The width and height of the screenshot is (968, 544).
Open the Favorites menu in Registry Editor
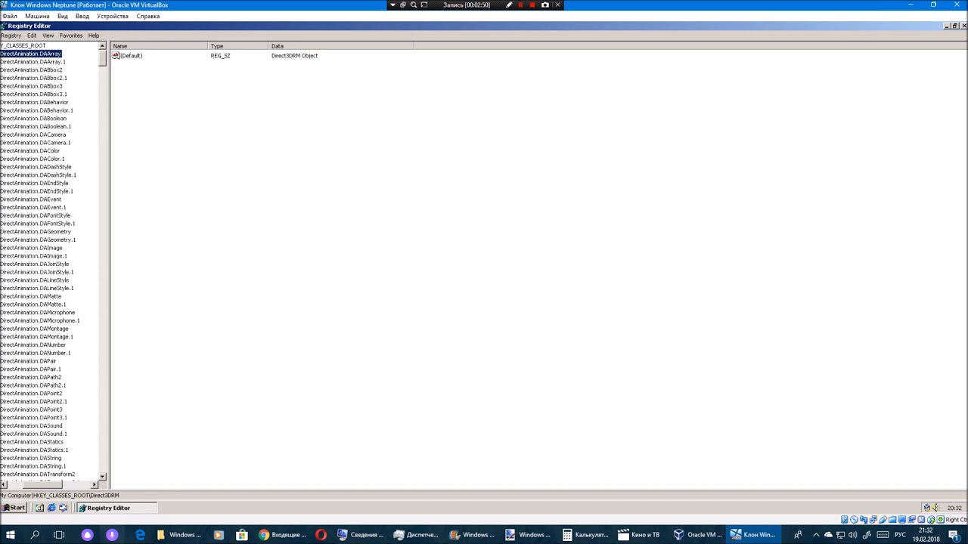click(x=70, y=36)
